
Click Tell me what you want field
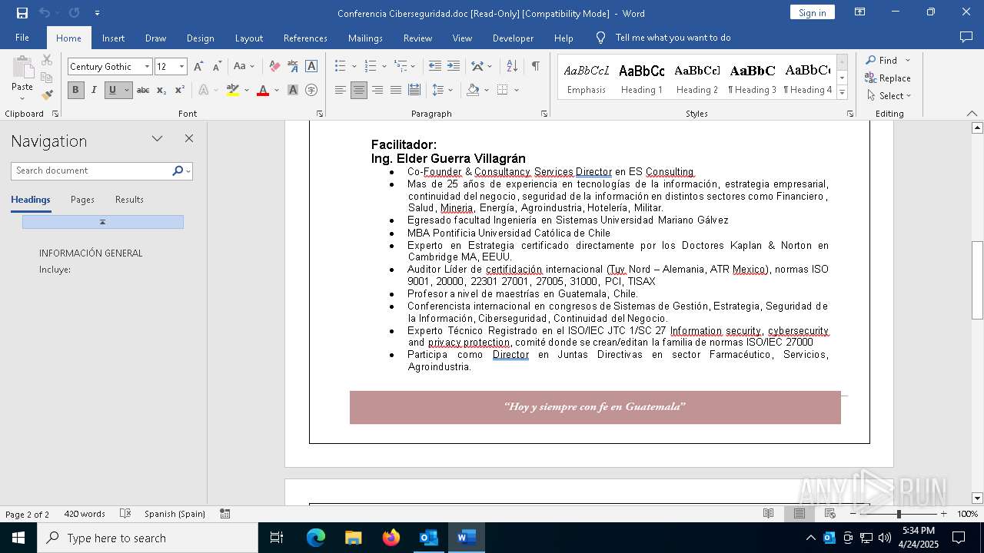tap(673, 38)
